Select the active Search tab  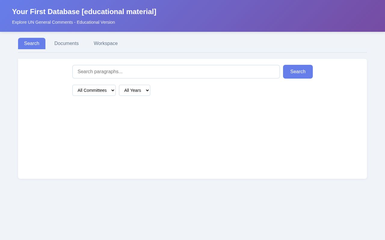point(32,43)
